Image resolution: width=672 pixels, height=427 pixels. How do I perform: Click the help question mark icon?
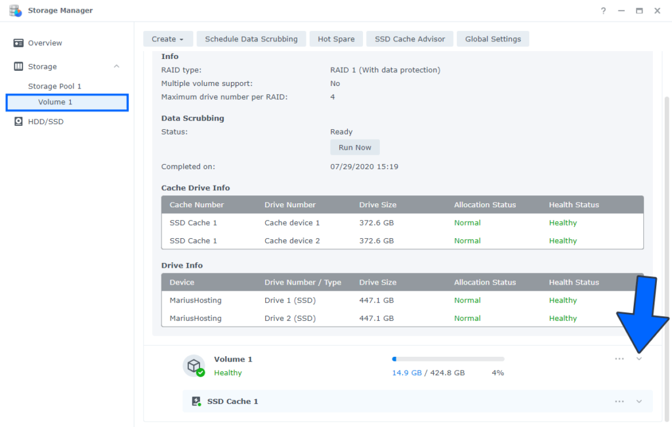[x=603, y=11]
